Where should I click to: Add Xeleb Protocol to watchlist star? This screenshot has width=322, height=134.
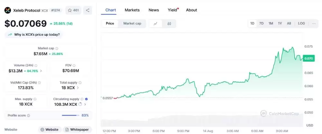pos(70,10)
